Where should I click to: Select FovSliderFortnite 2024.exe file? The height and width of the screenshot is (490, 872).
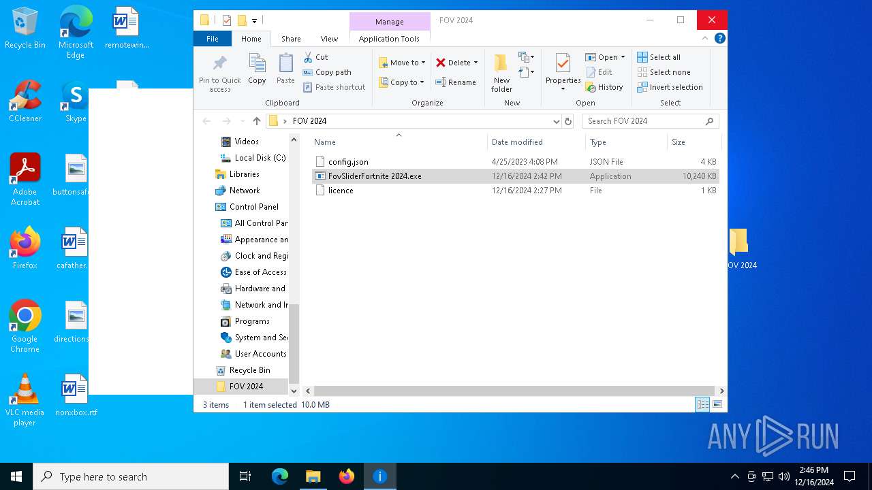tap(516, 176)
